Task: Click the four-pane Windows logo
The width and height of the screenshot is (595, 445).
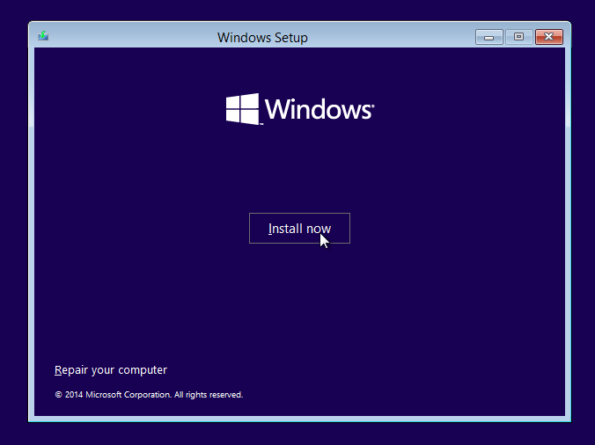Action: (x=242, y=109)
